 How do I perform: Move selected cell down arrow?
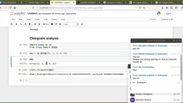39,24
